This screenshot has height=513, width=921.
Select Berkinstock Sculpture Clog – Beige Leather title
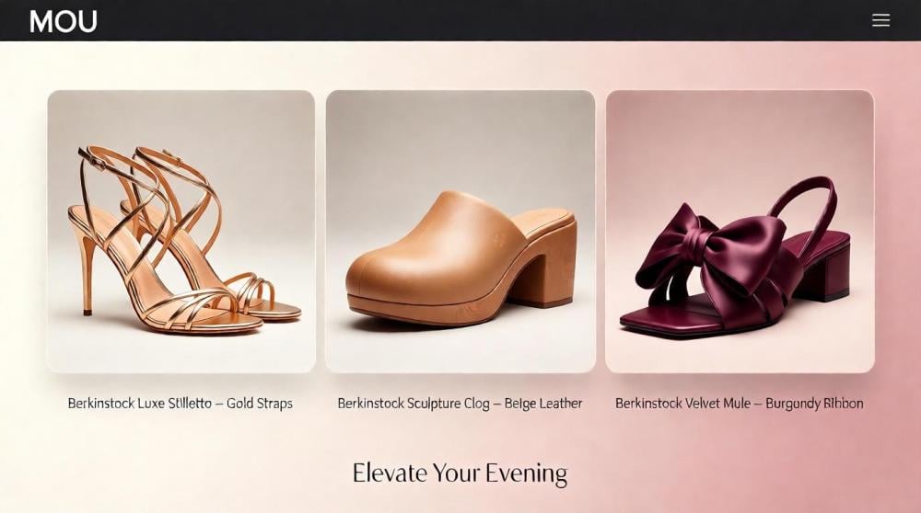[x=460, y=404]
